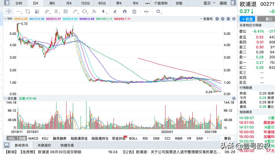Screen dimensions: 275x154
Task: Select the RSI indicator
Action: pyautogui.click(x=145, y=138)
